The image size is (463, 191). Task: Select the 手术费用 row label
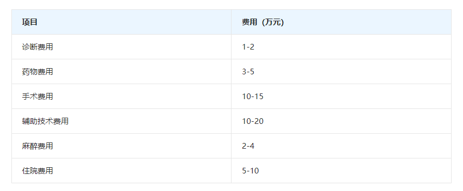click(x=37, y=96)
